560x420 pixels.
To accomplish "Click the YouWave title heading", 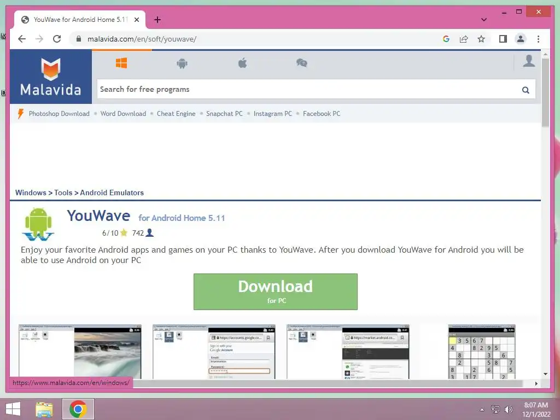I will pos(98,215).
